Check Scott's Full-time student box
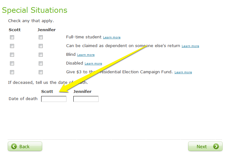 click(12, 37)
